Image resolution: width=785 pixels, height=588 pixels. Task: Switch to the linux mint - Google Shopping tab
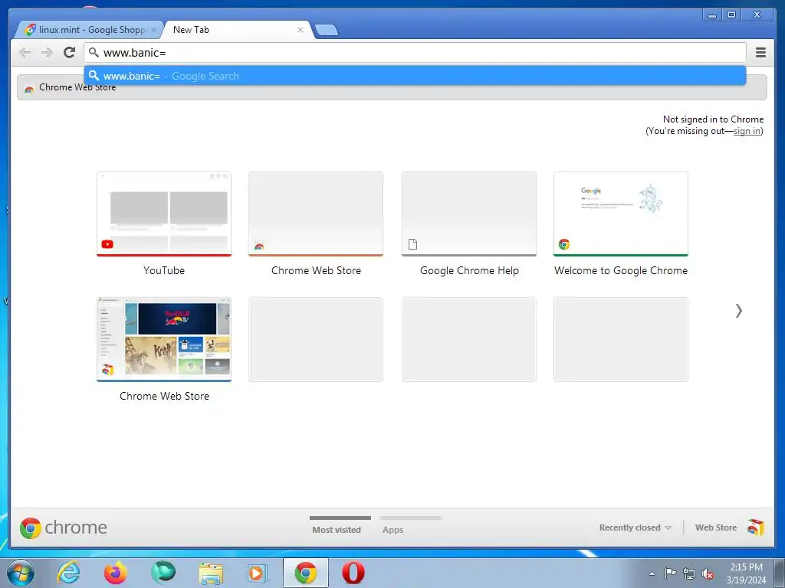point(87,30)
